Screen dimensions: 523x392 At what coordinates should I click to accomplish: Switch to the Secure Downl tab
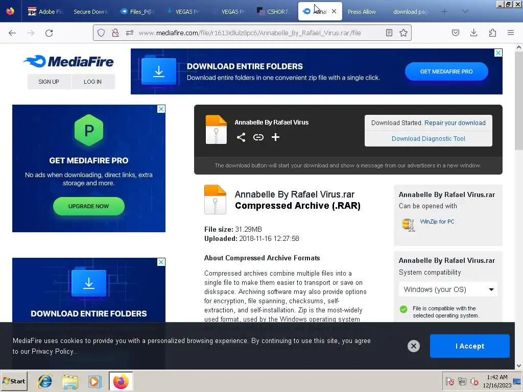coord(90,11)
